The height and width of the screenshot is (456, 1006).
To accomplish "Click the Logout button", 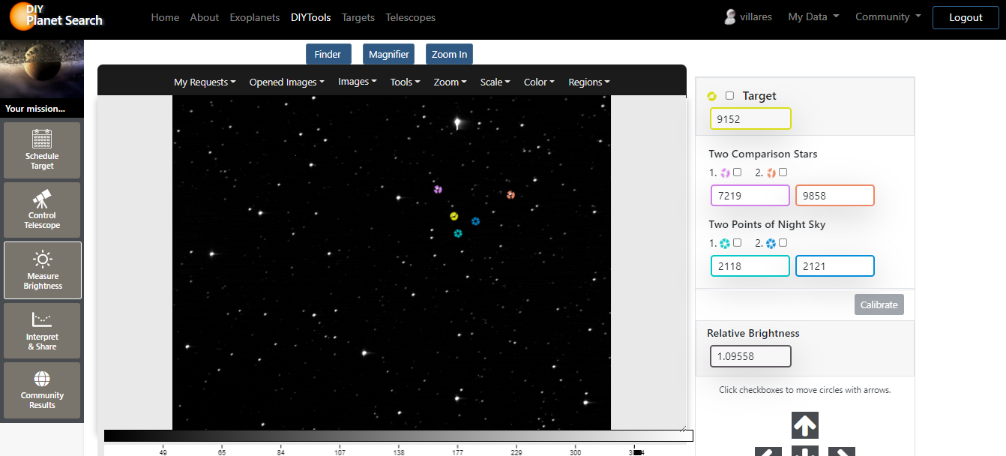I will tap(965, 17).
